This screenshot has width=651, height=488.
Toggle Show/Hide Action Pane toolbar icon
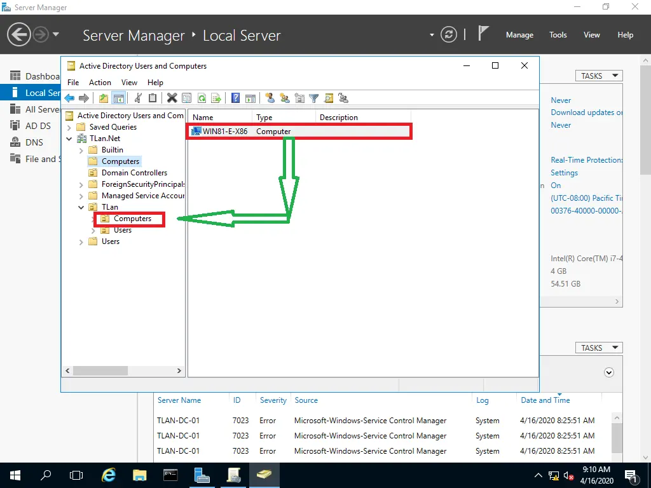250,98
